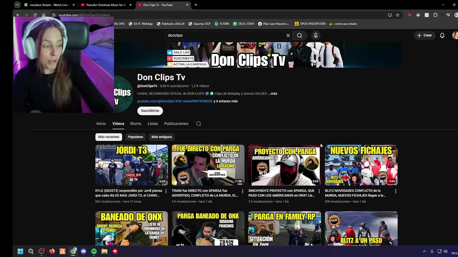Open the notifications bell

coord(442,35)
